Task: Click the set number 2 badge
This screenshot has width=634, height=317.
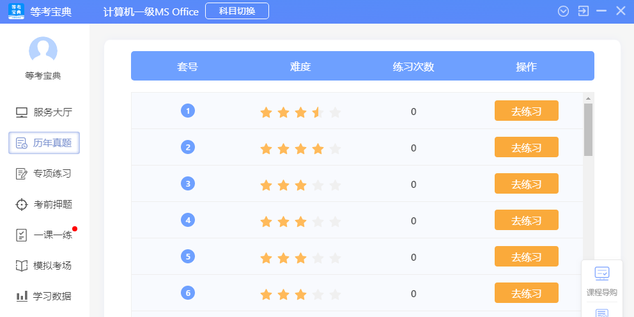Action: click(188, 147)
